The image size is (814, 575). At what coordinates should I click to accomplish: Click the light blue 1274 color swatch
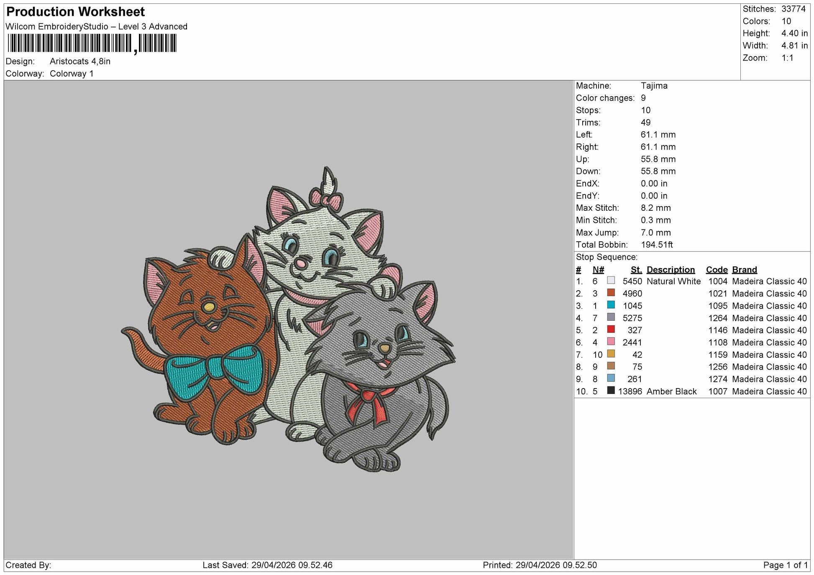pos(611,378)
